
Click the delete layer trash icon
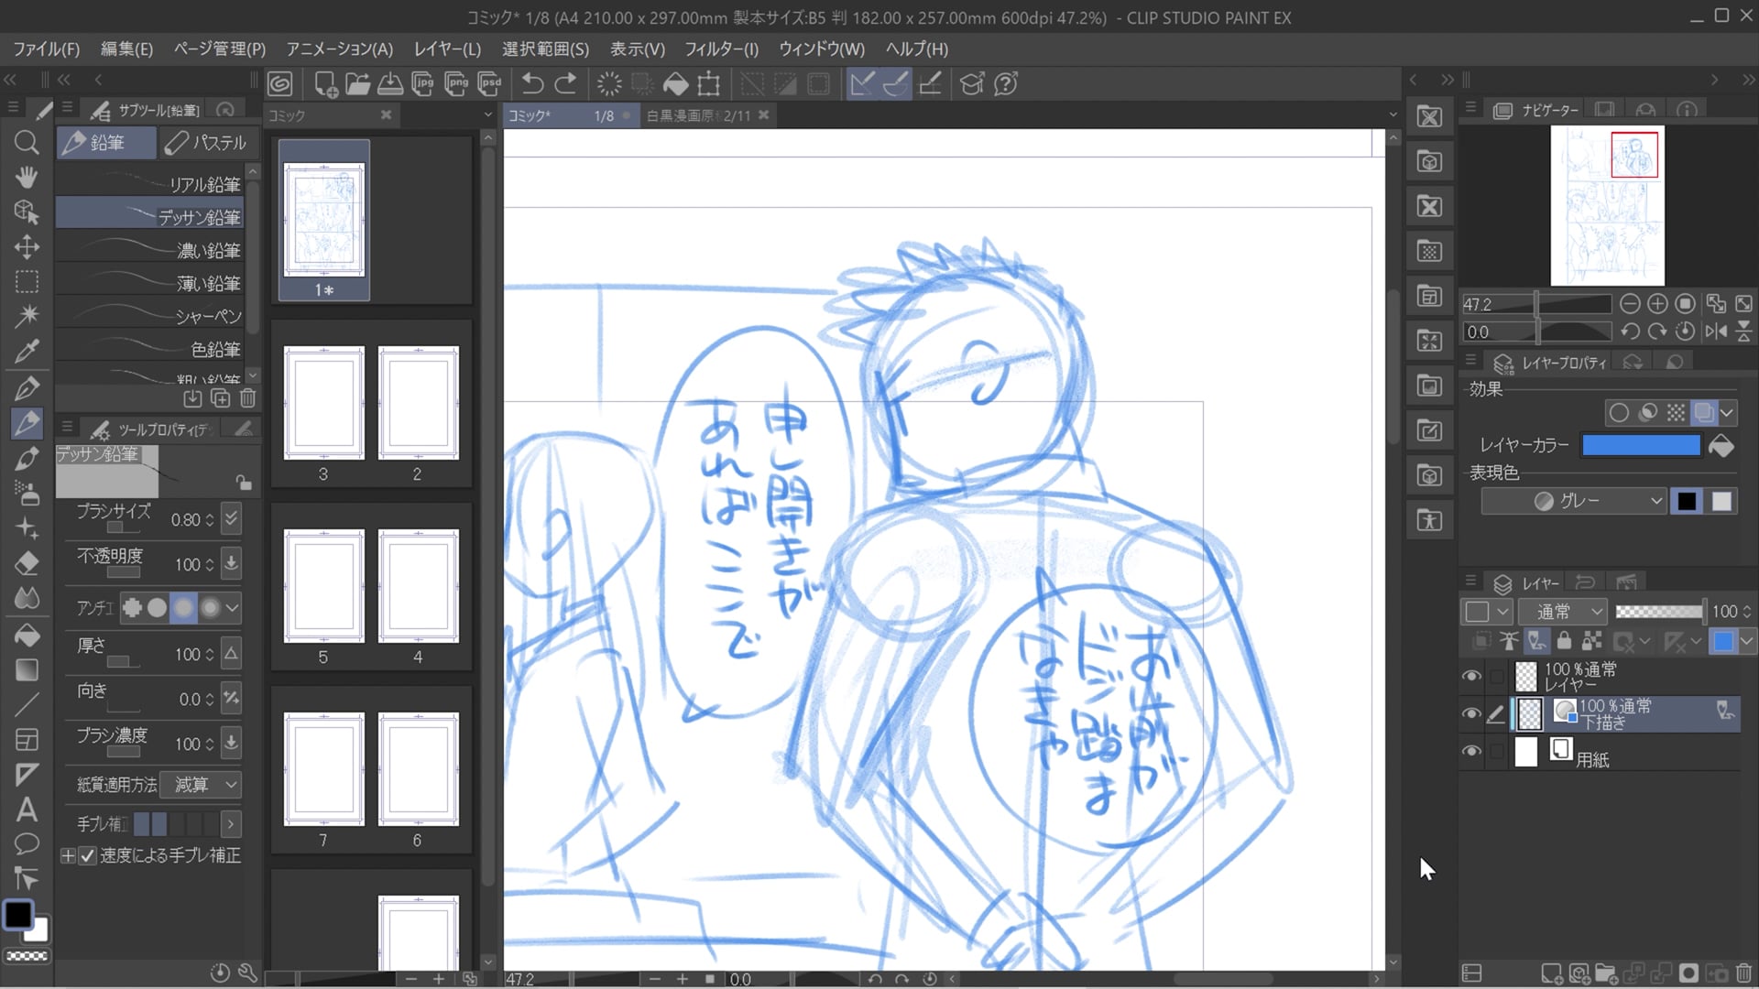[1743, 973]
